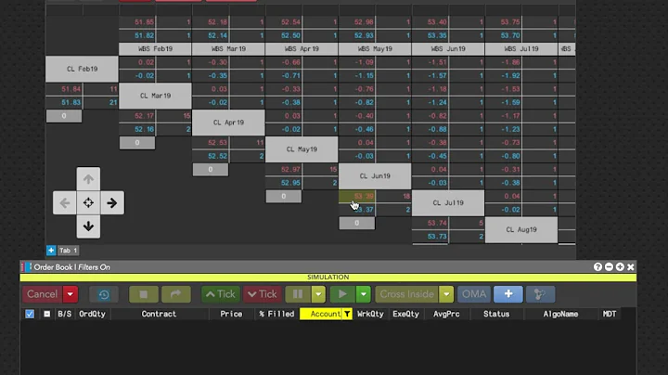Viewport: 668px width, 375px height.
Task: Click the WBS Mar19 column header
Action: [228, 48]
